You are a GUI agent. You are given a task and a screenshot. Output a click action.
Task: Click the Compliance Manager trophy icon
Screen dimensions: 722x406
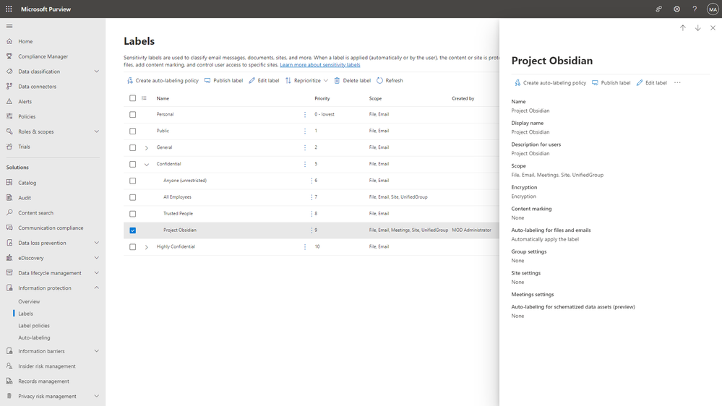tap(9, 56)
